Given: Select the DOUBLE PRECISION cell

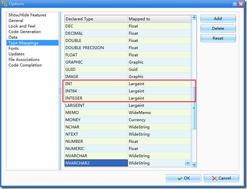Looking at the screenshot, I should 96,48.
